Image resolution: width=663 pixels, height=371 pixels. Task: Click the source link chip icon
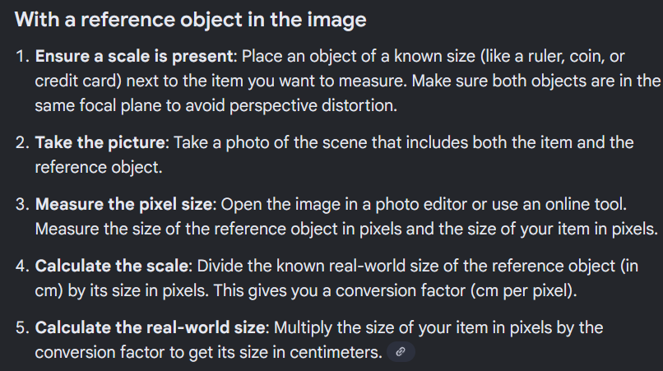click(x=401, y=352)
